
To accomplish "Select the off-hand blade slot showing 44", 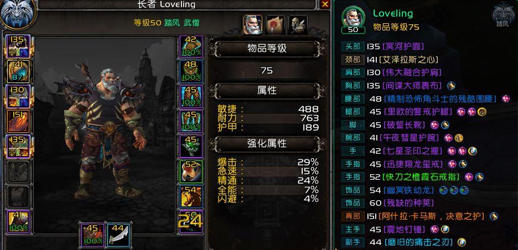I will [118, 235].
